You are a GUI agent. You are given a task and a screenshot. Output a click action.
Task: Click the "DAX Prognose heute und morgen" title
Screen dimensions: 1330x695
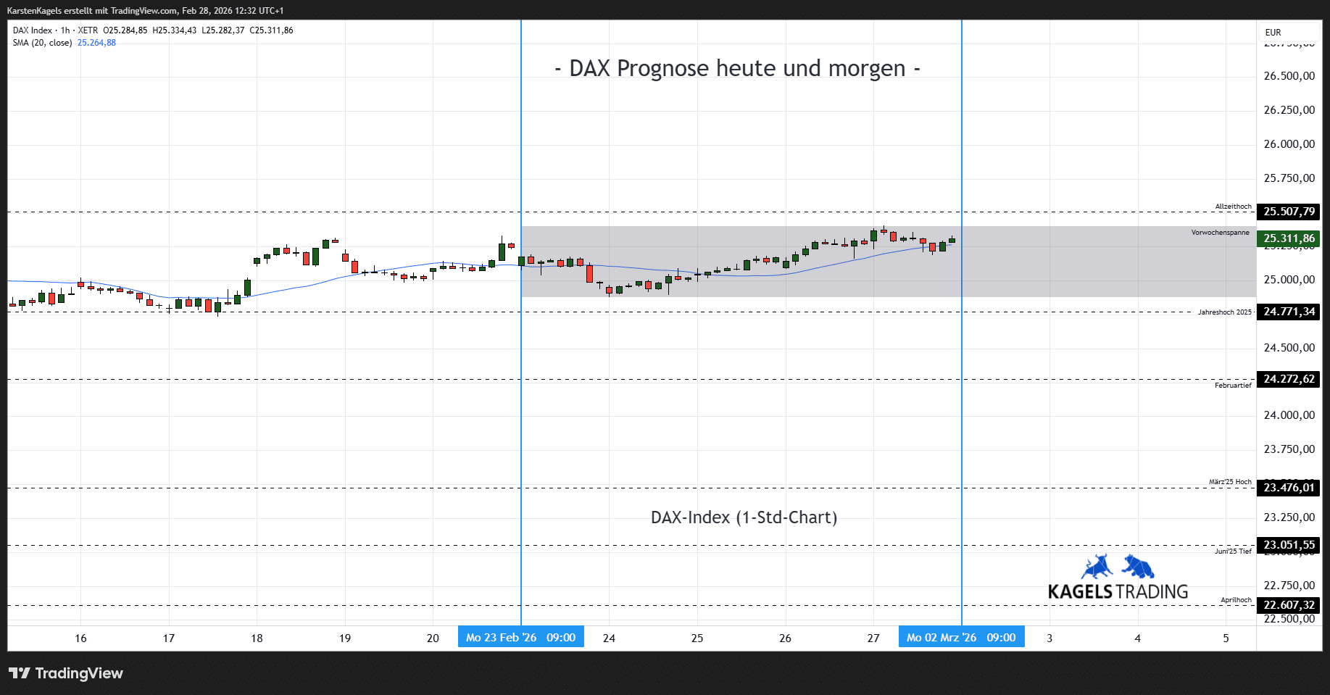point(737,68)
